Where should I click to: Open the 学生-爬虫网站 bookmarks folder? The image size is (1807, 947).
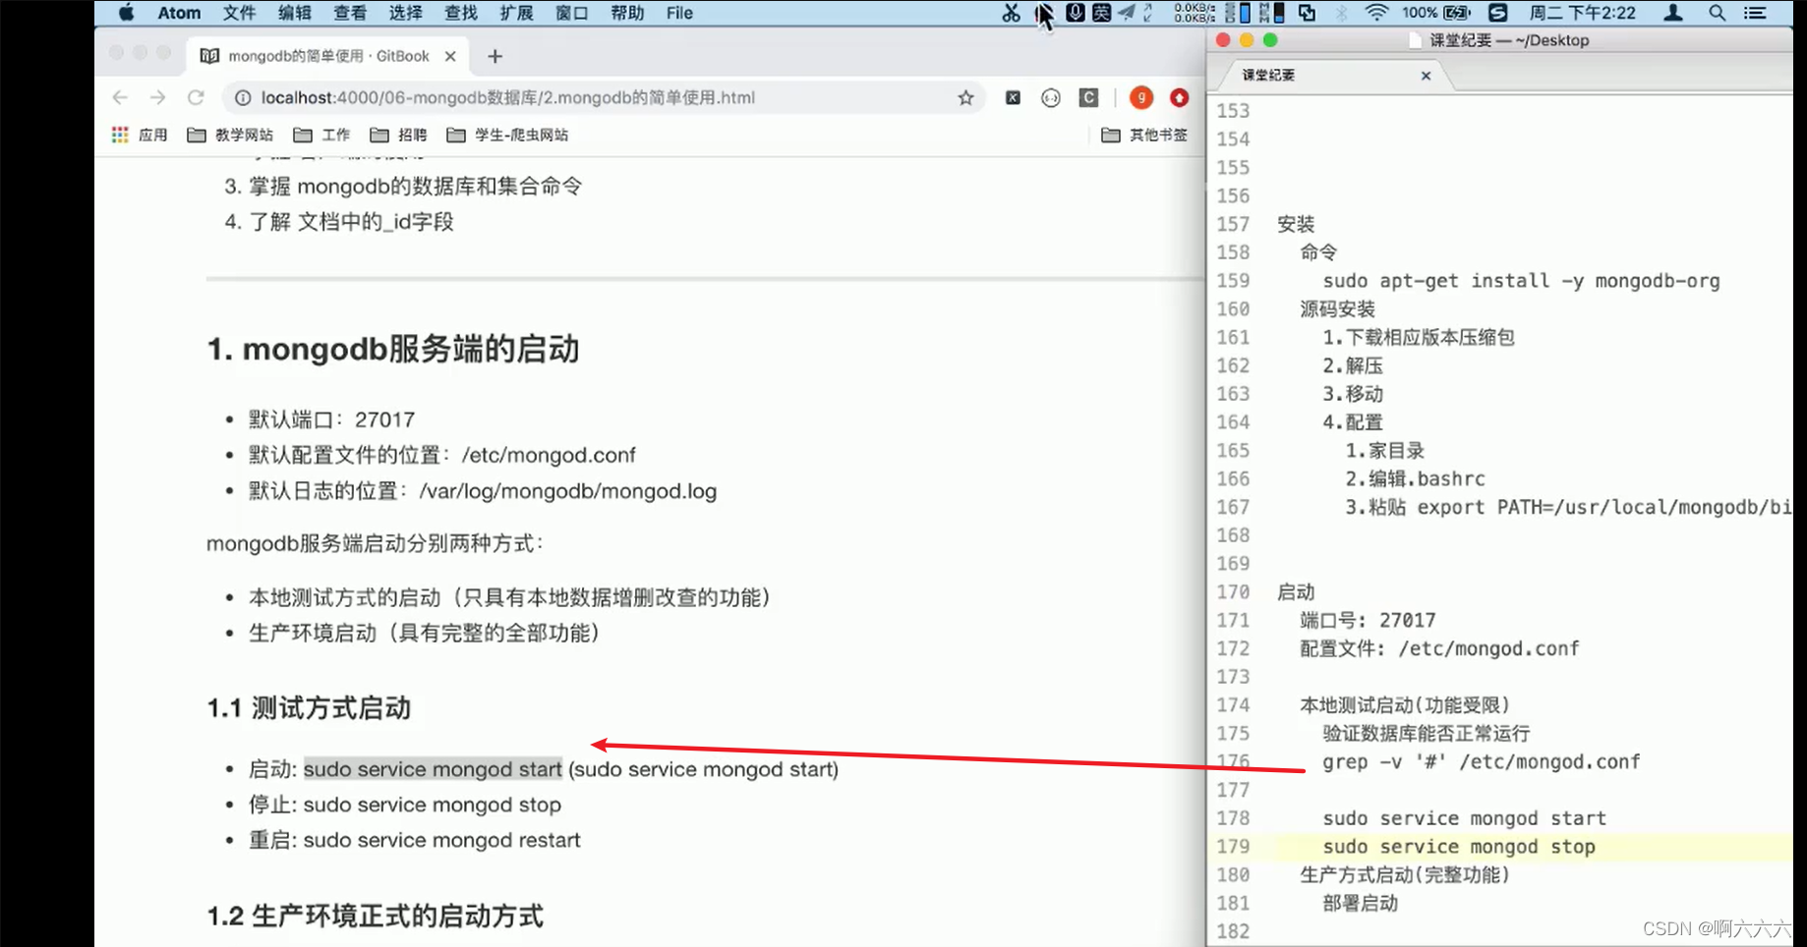507,135
